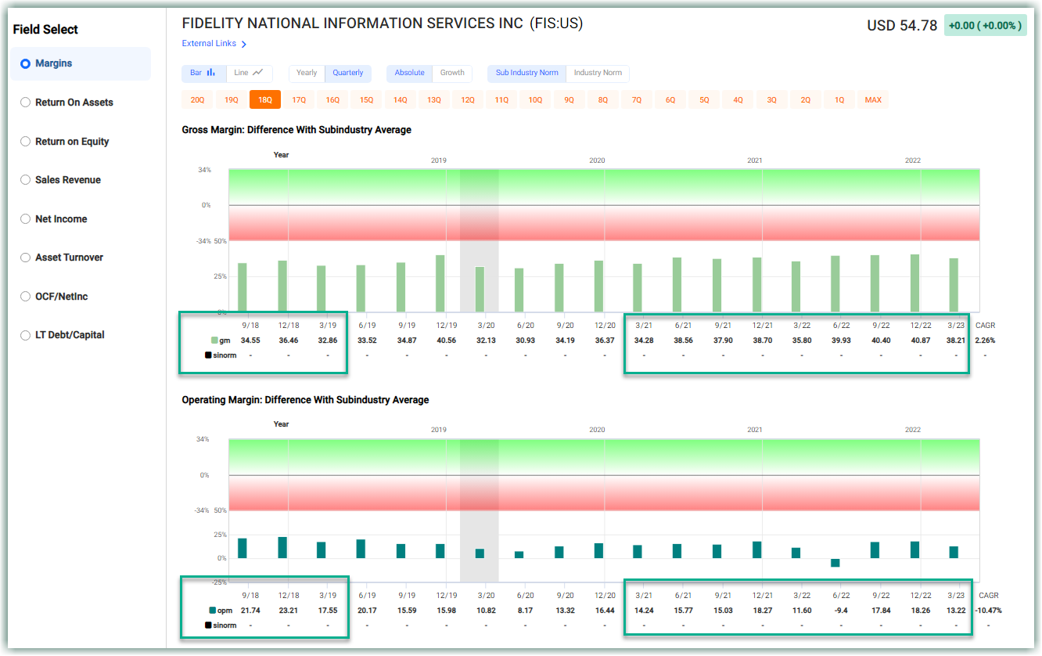The image size is (1042, 656).
Task: Switch to Bar chart view
Action: [x=203, y=73]
